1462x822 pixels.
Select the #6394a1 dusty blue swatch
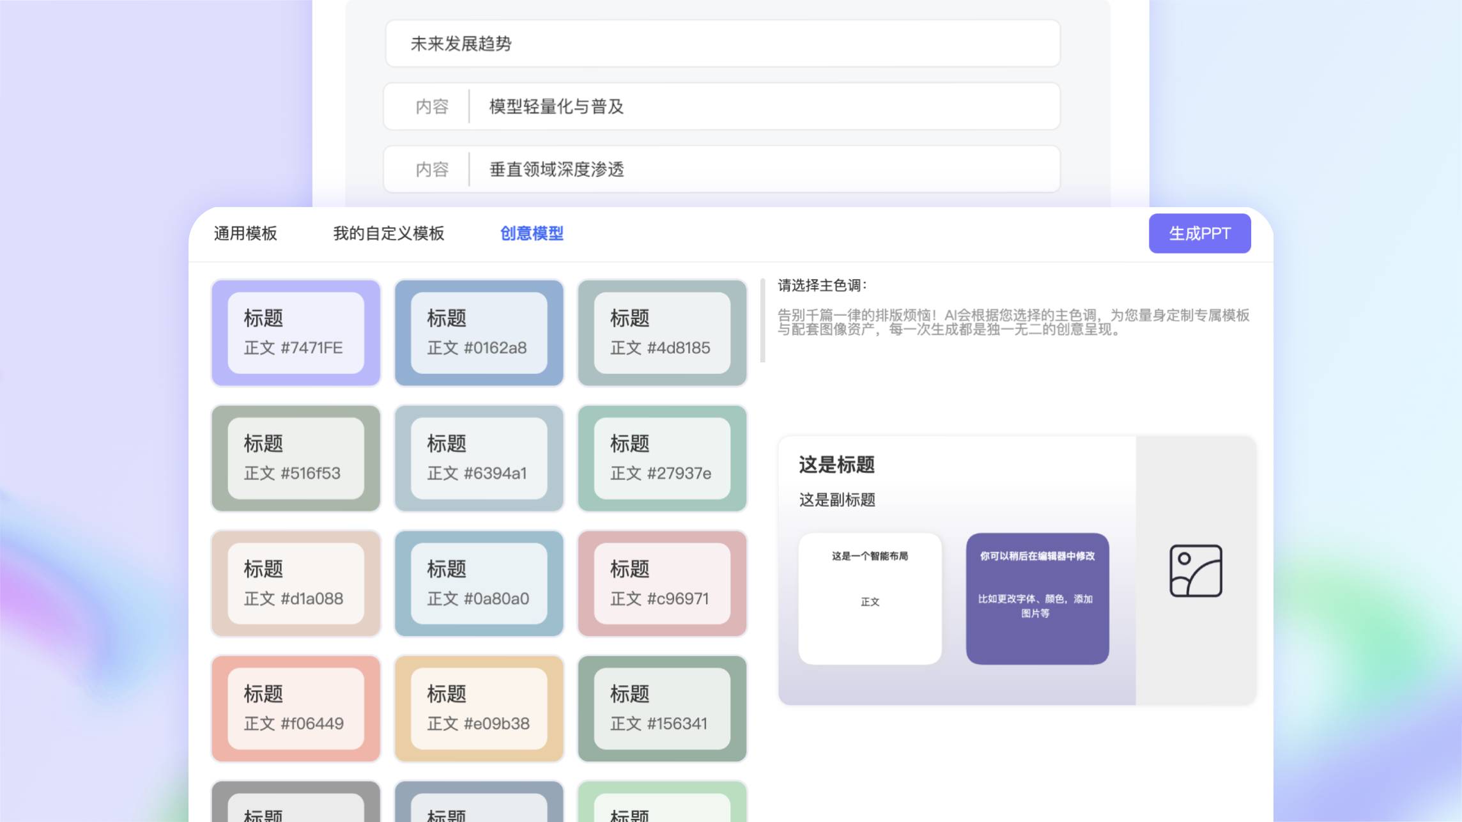(479, 458)
